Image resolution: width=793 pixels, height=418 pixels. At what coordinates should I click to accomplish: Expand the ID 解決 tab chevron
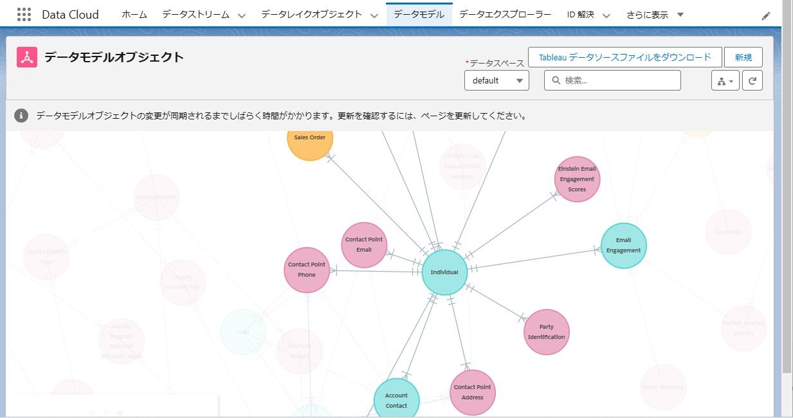[x=606, y=15]
